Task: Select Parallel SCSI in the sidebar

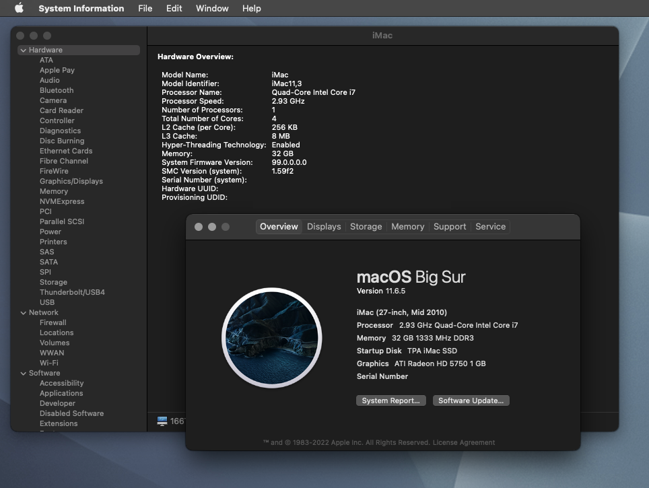Action: 62,221
